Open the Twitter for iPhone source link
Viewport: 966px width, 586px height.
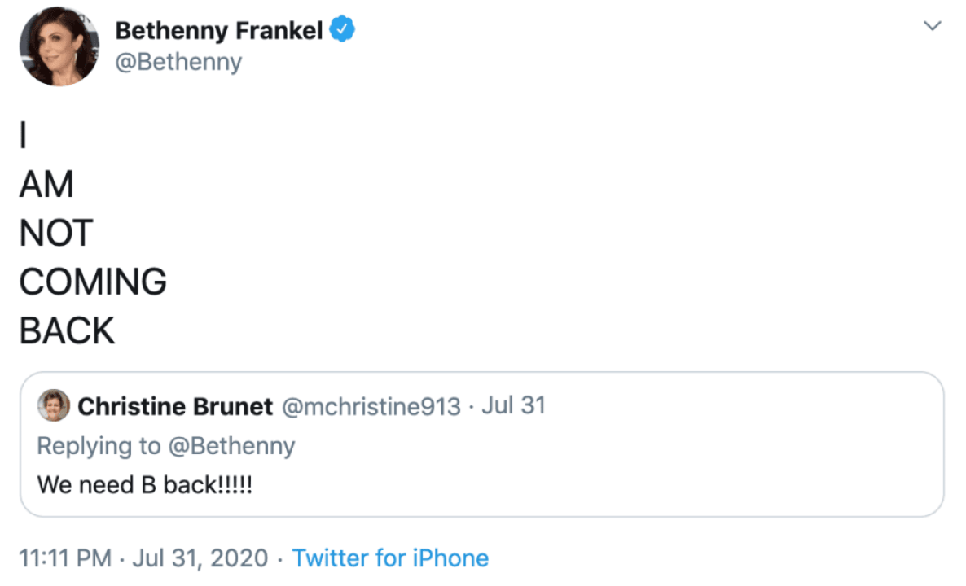click(x=390, y=558)
